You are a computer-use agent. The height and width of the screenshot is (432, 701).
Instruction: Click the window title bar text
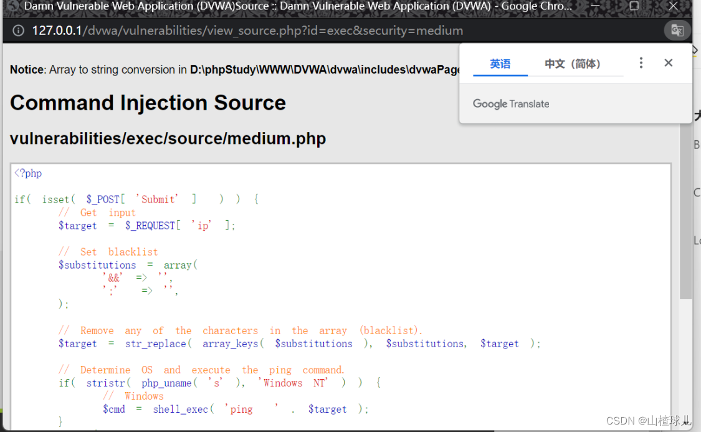pyautogui.click(x=298, y=6)
